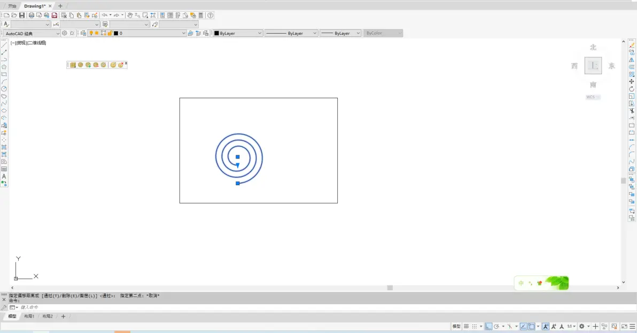Click the Plot printer icon
Screen dimensions: 637x333
32,15
